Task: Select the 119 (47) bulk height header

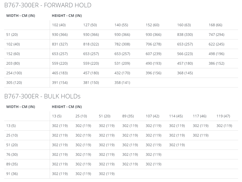Action: 223,116
